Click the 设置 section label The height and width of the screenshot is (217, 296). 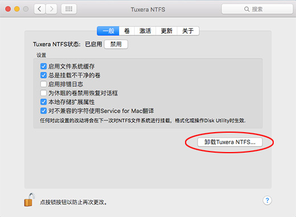coord(41,55)
